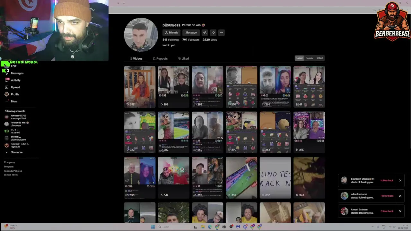This screenshot has width=411, height=231.
Task: Open the More dots in sidebar
Action: (x=7, y=101)
